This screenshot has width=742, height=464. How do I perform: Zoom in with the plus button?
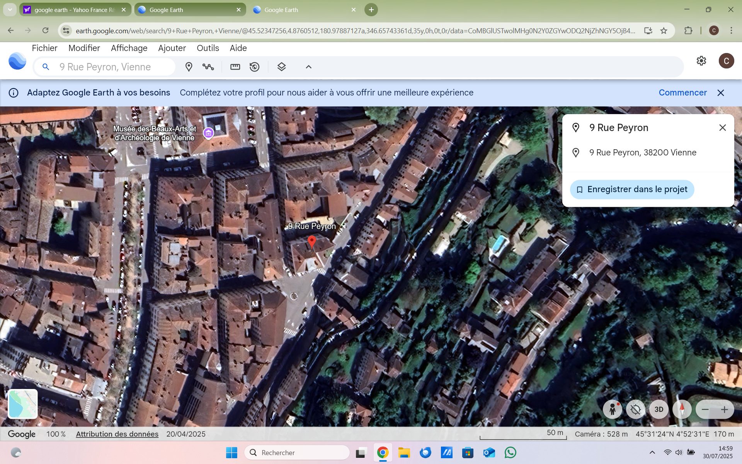724,409
